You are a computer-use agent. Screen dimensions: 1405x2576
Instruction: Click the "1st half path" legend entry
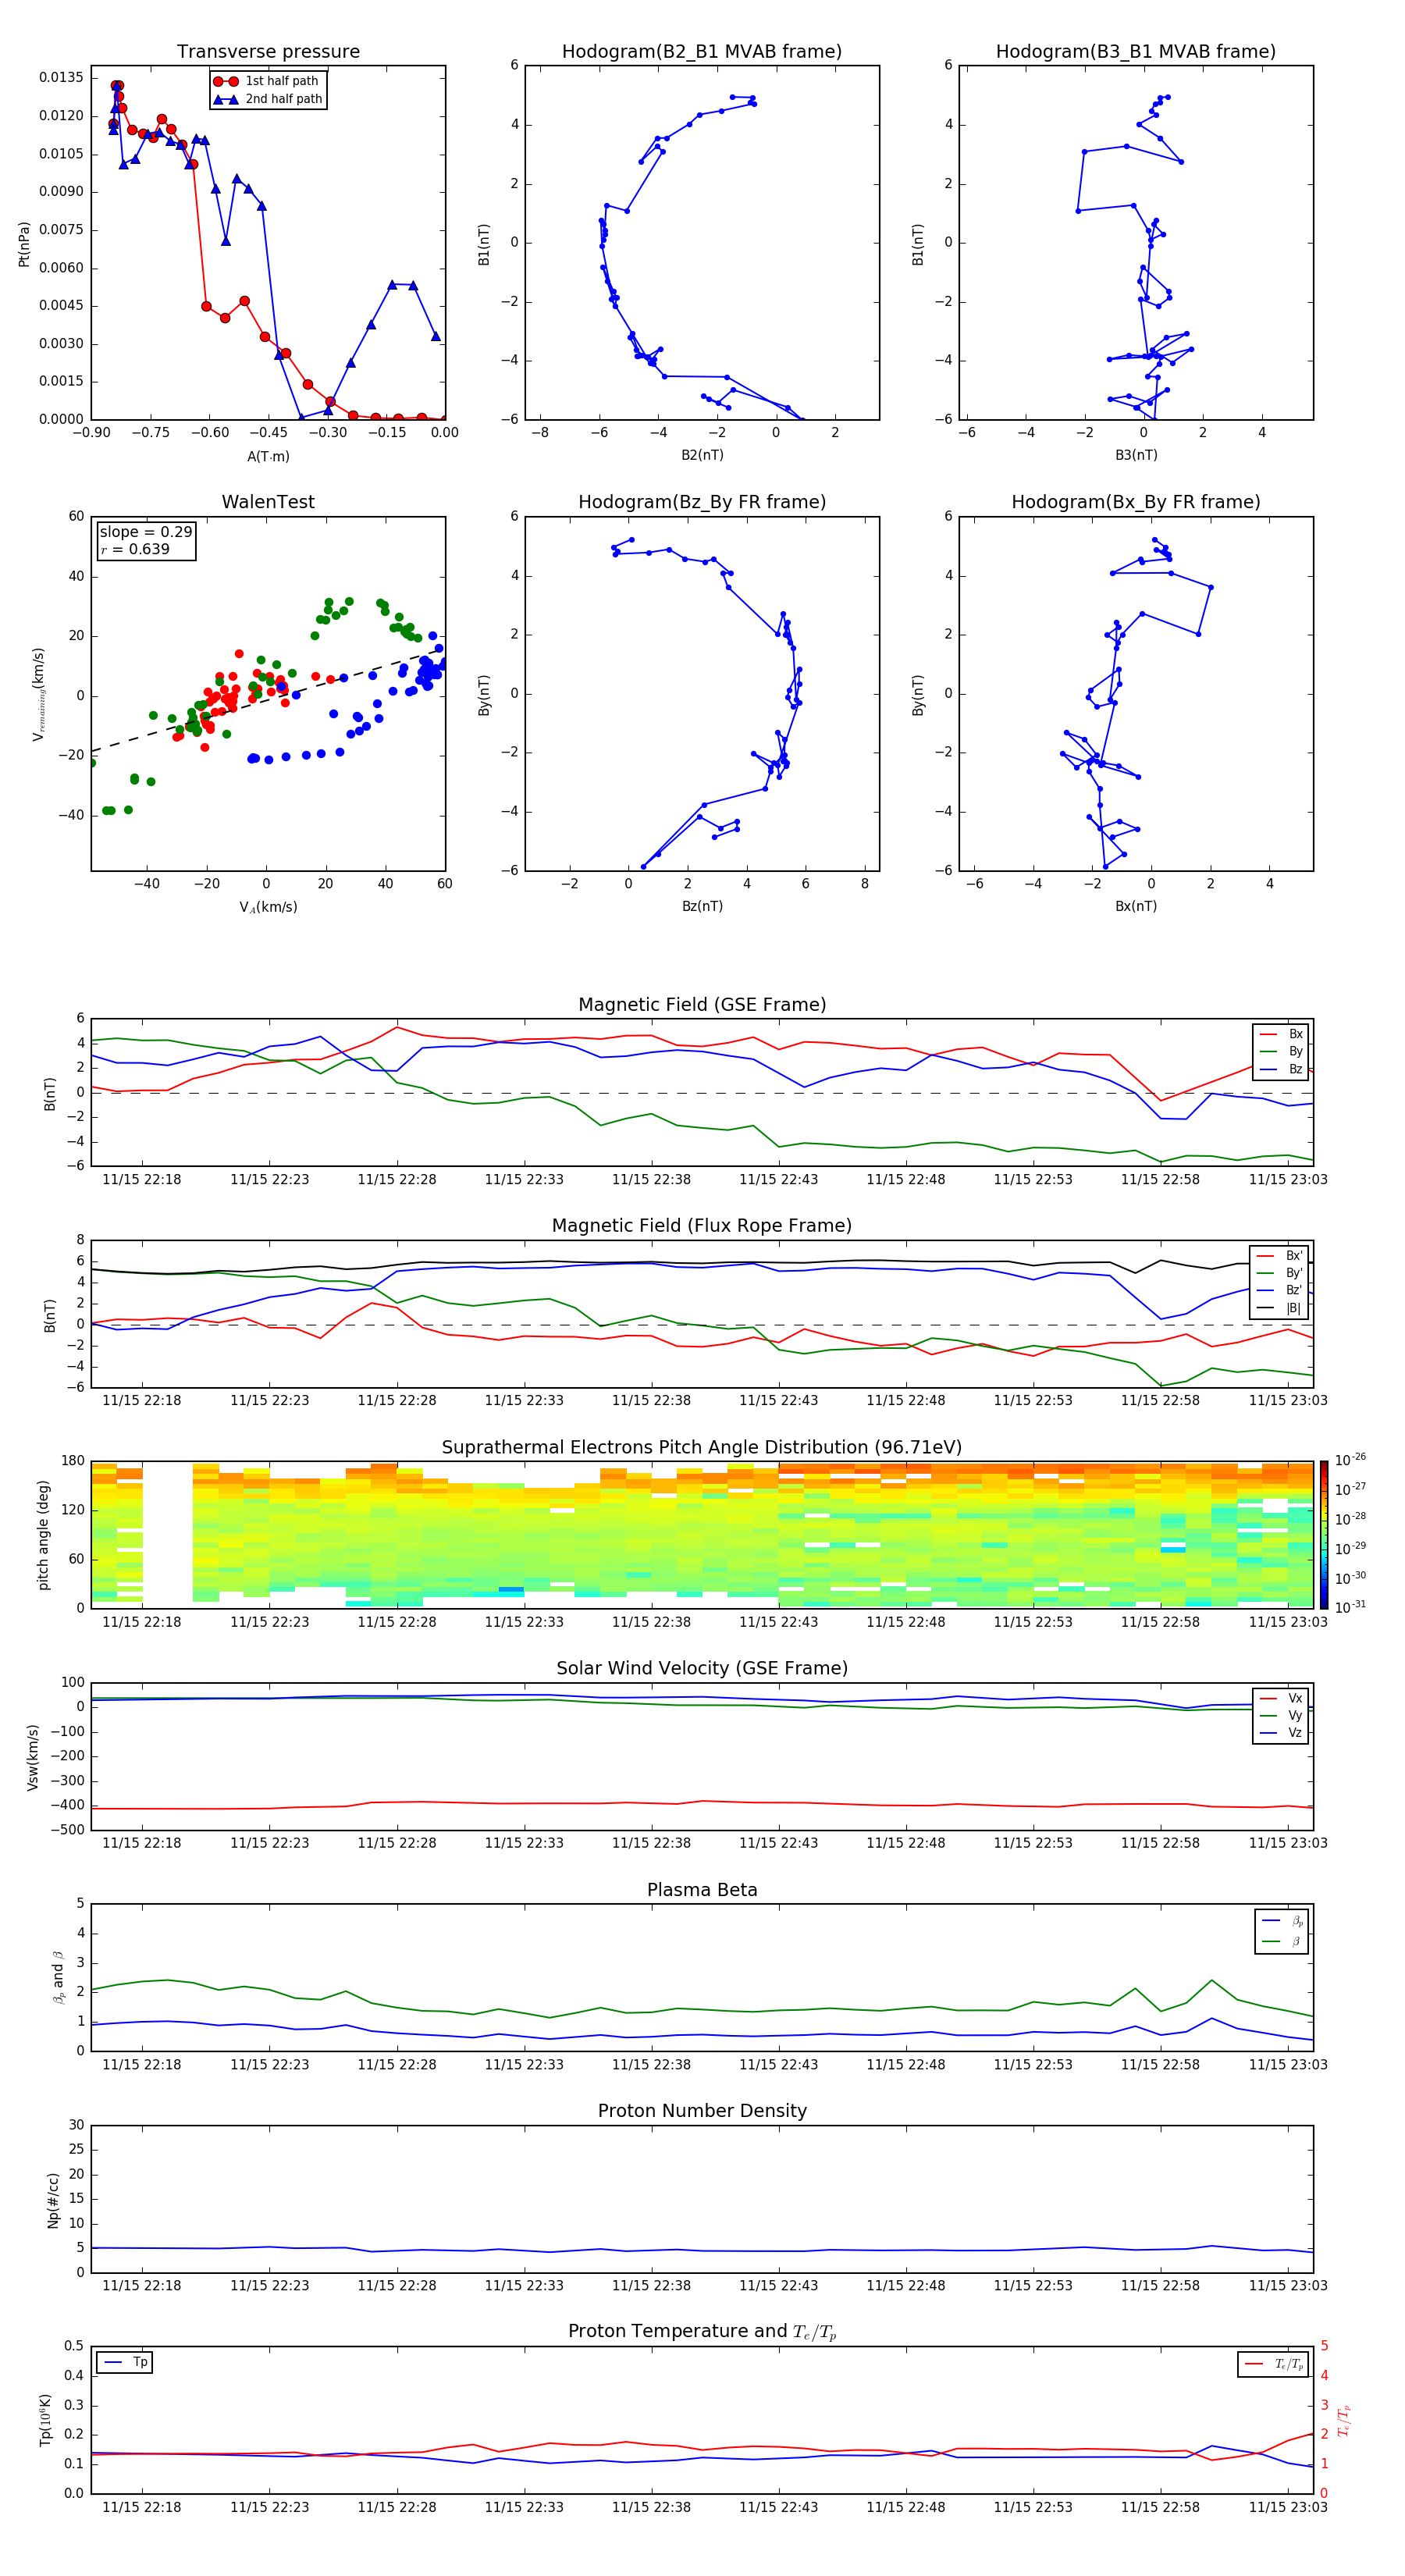pyautogui.click(x=269, y=81)
